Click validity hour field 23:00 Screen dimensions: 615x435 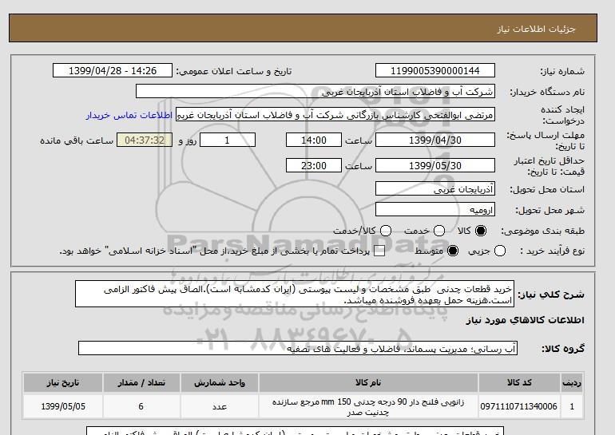tap(314, 165)
